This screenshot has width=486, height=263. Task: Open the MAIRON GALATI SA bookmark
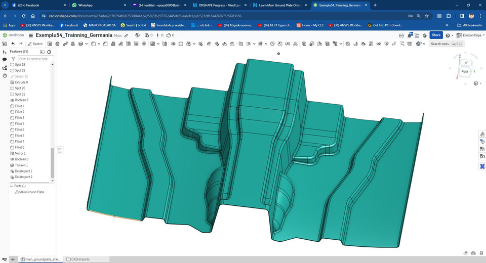click(99, 25)
